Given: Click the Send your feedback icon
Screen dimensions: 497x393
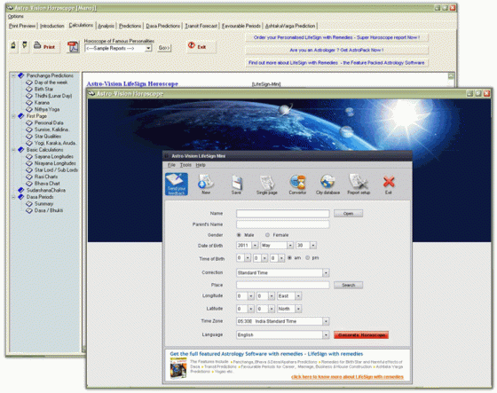Looking at the screenshot, I should click(177, 185).
